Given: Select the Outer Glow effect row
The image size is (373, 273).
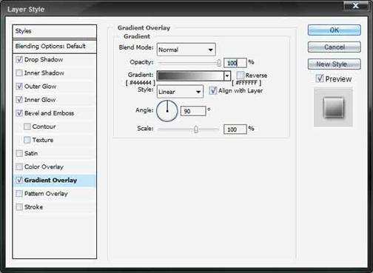Looking at the screenshot, I should click(x=54, y=87).
